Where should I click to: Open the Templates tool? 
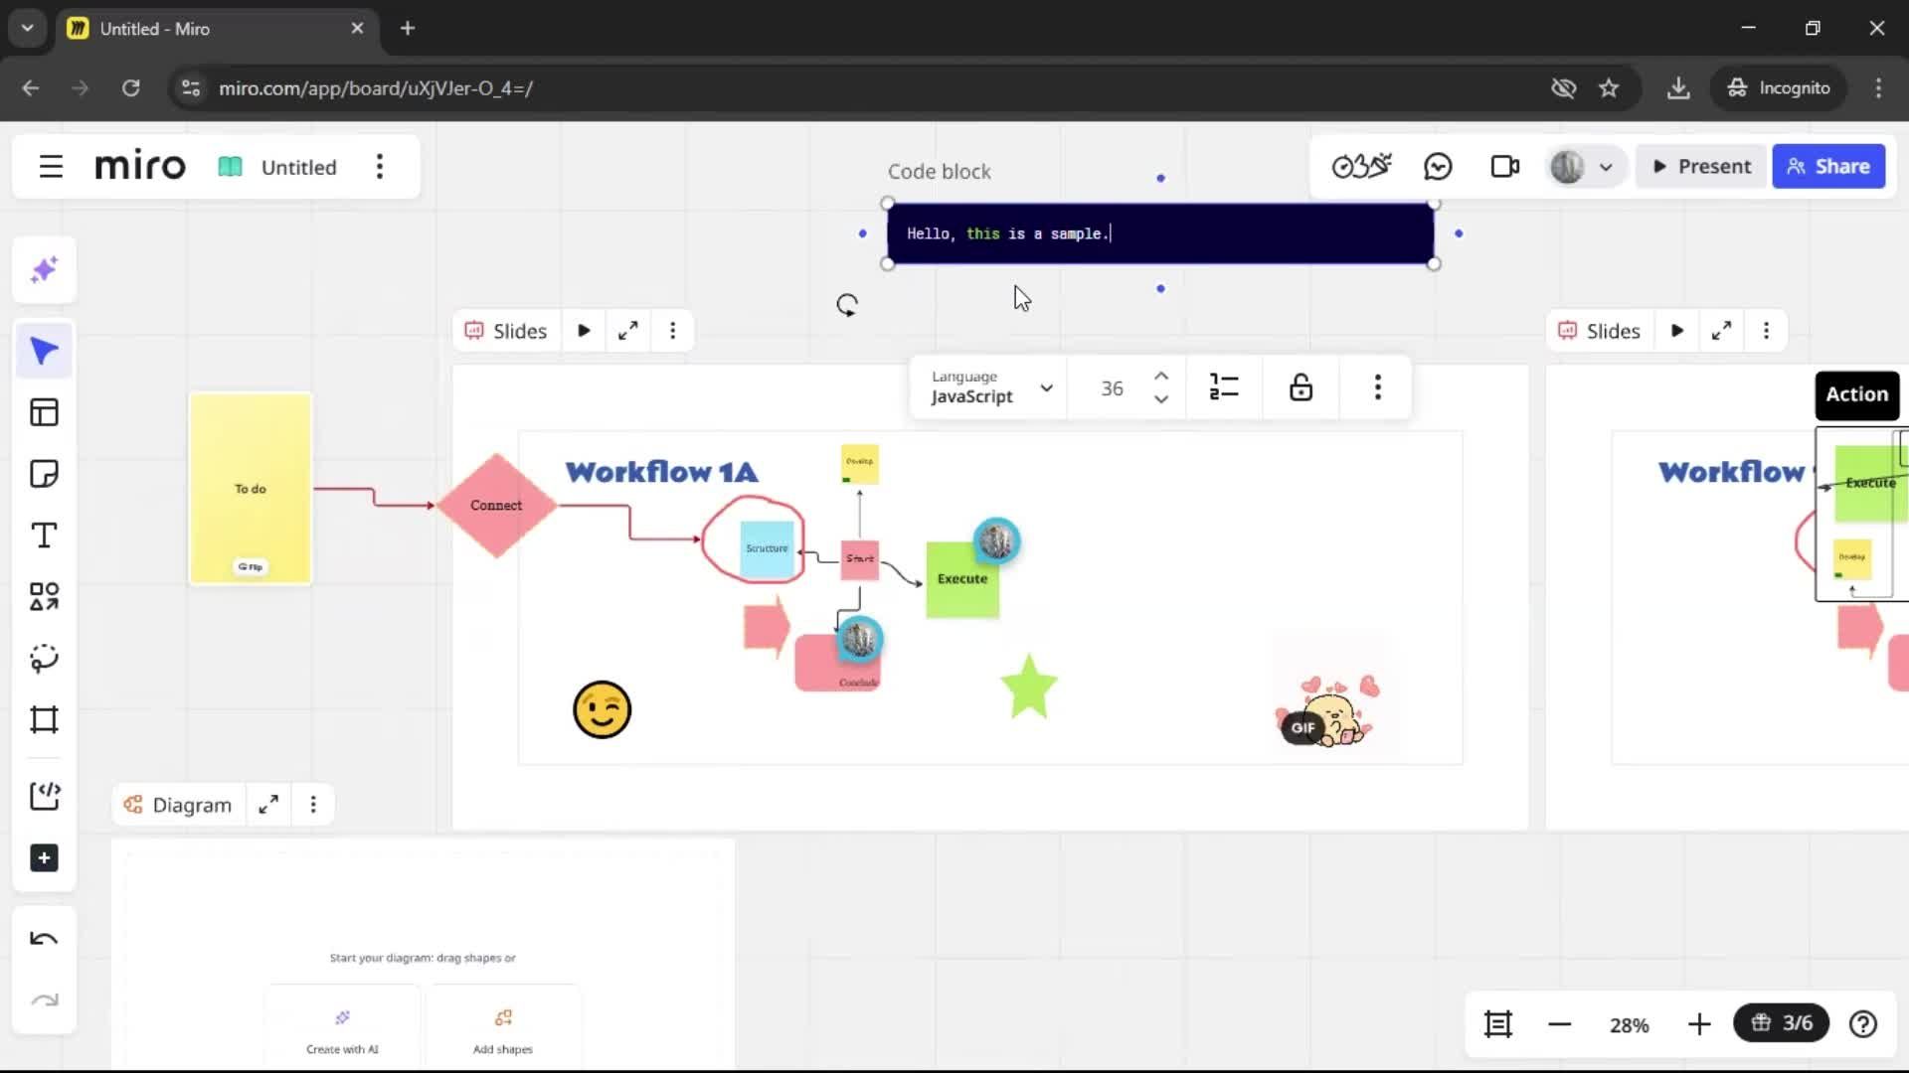coord(44,412)
